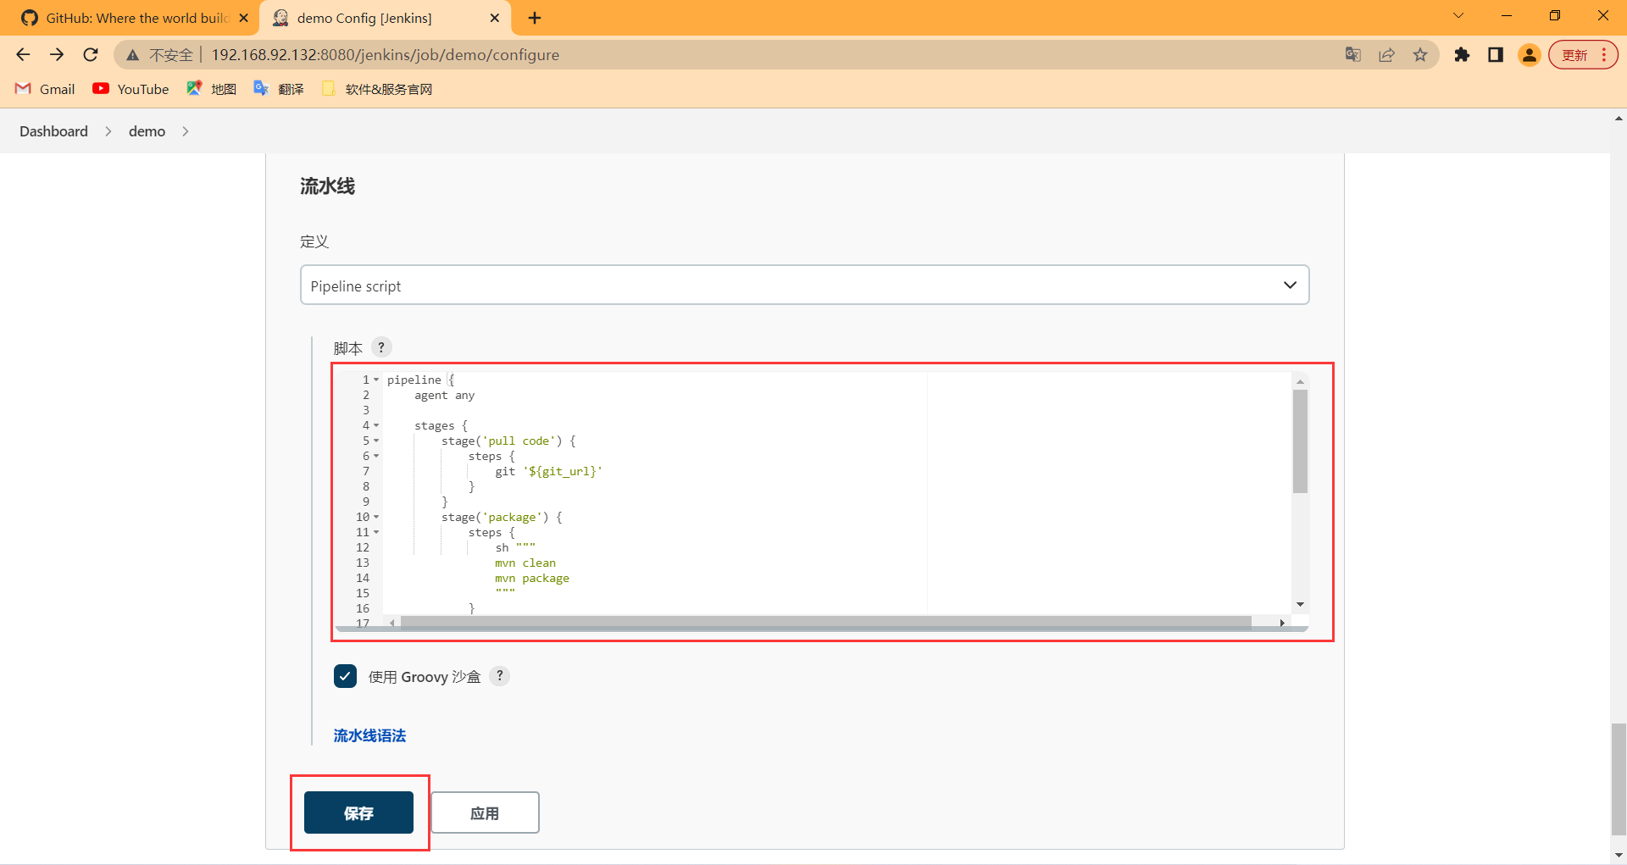
Task: Open the share page icon in the address bar
Action: pyautogui.click(x=1387, y=55)
